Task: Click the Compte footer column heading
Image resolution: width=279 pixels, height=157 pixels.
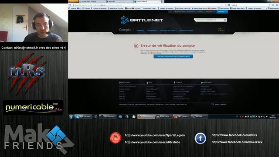Action: (x=178, y=82)
